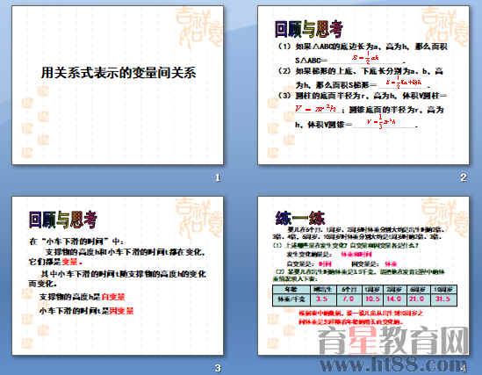Click the table cell showing 14.0

394,299
